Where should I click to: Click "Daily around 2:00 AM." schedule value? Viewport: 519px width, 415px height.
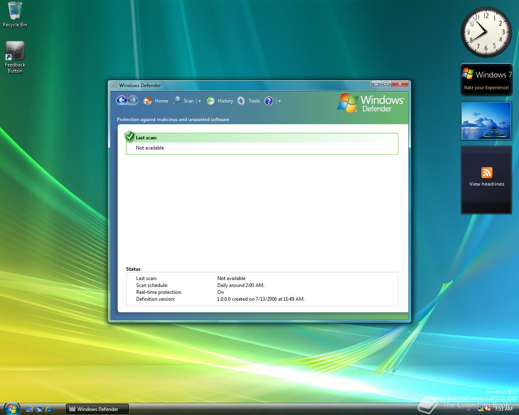[x=241, y=285]
